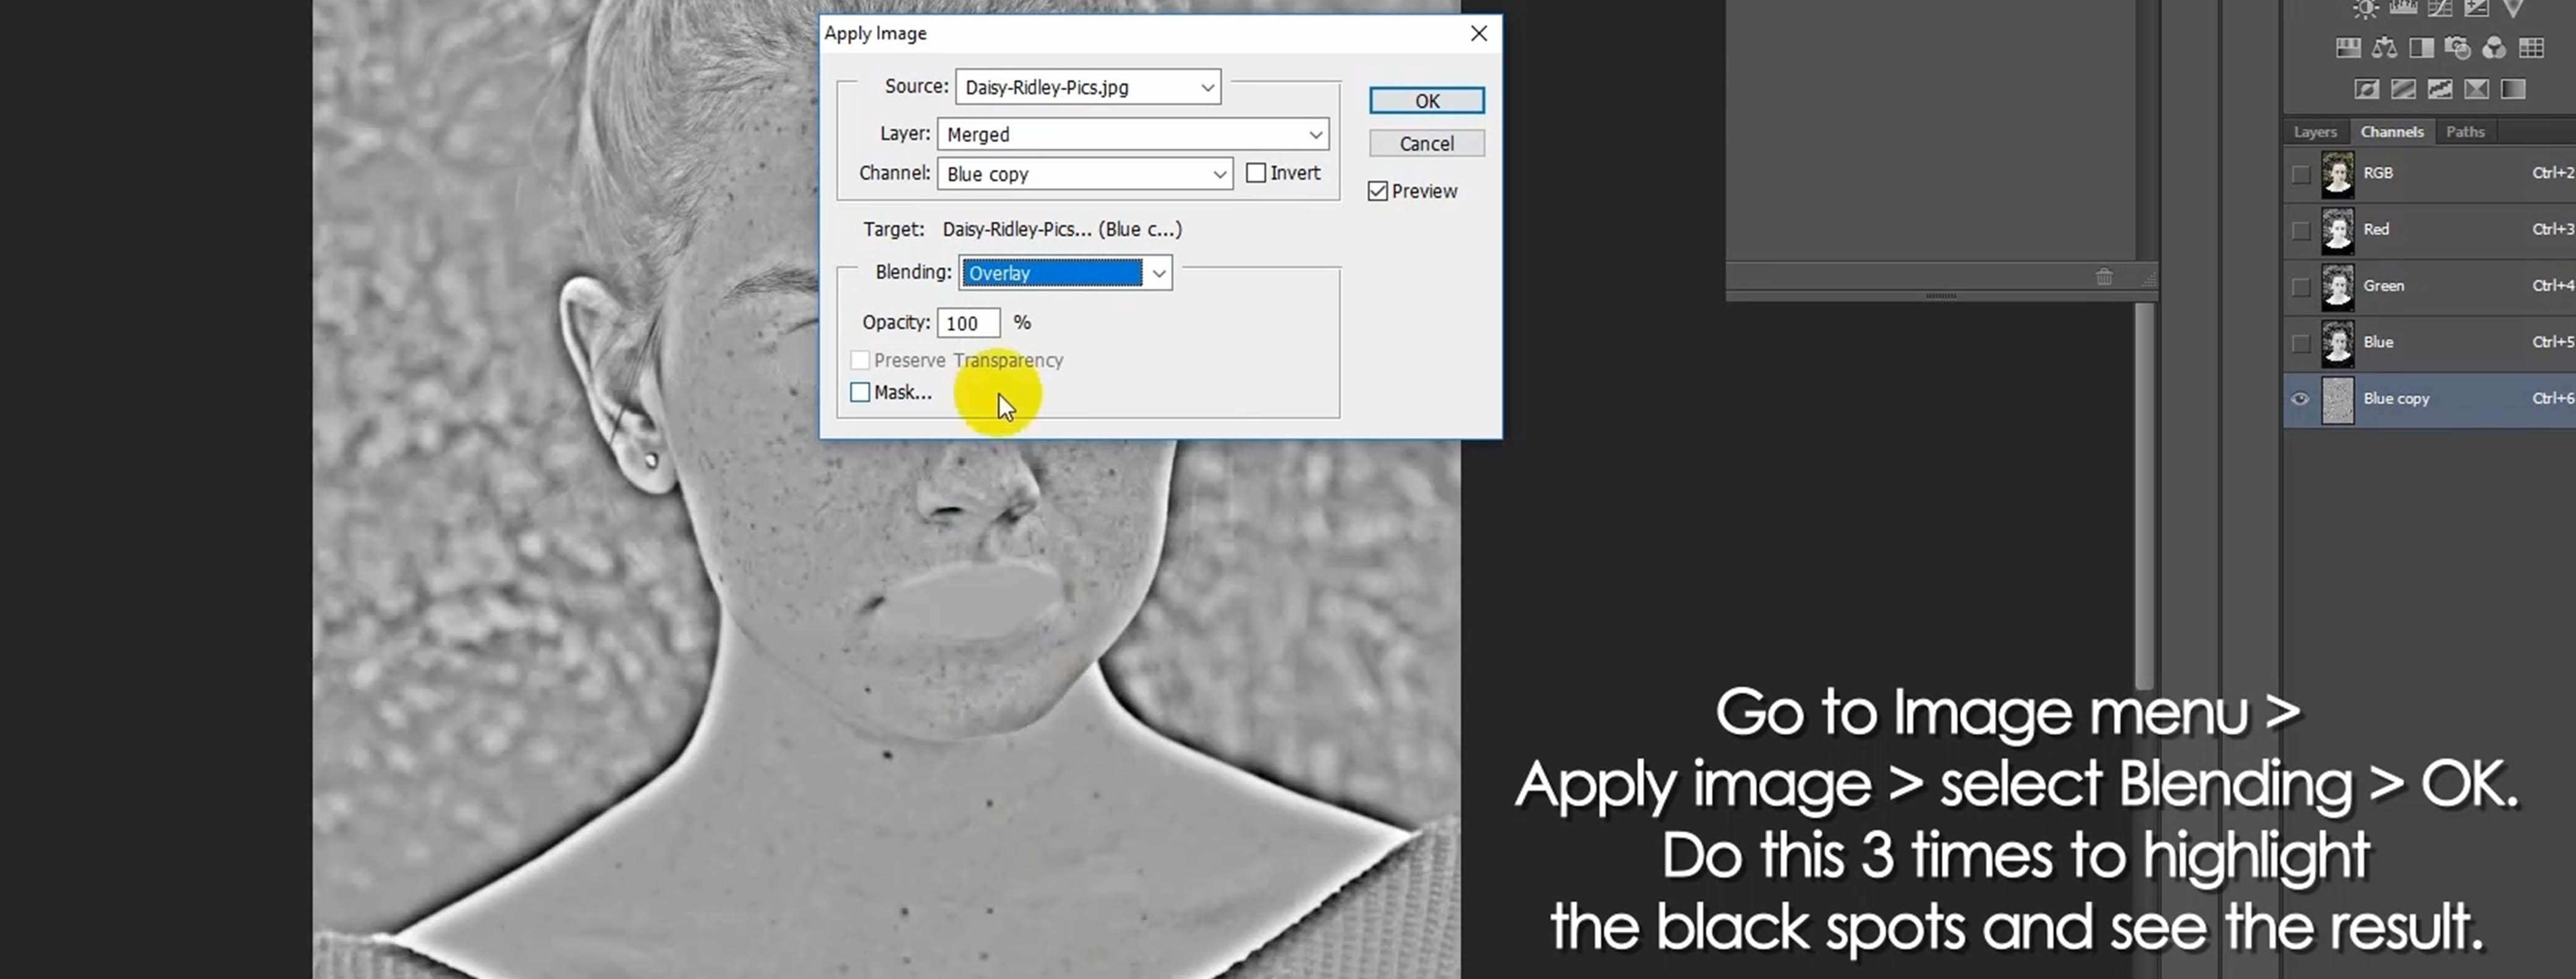Add a Photo Filter adjustment (camera icon)
2576x979 pixels.
coord(2457,47)
